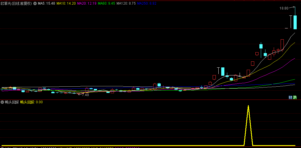Click the yellow MA10: 14.20 label
Image resolution: width=301 pixels, height=148 pixels.
[67, 3]
